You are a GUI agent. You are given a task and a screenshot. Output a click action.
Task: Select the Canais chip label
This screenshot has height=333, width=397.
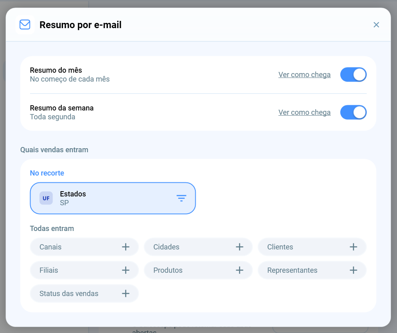pos(51,247)
